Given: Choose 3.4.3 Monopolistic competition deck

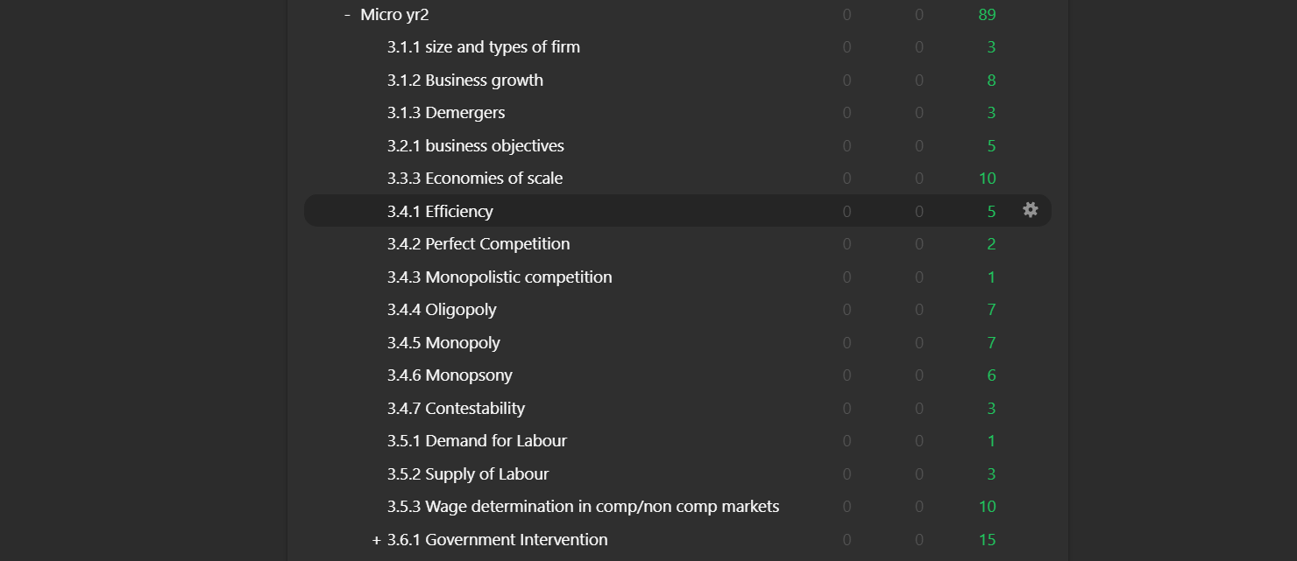Looking at the screenshot, I should 500,277.
